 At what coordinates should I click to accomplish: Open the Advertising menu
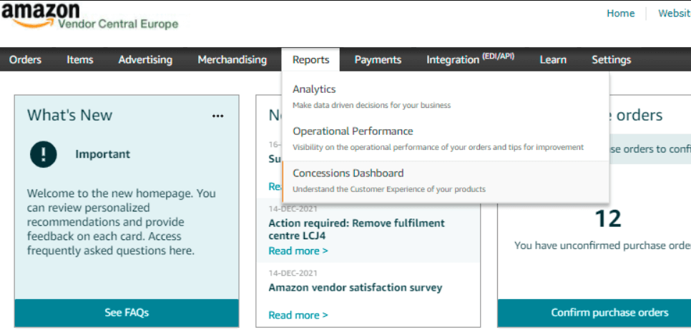click(x=145, y=60)
